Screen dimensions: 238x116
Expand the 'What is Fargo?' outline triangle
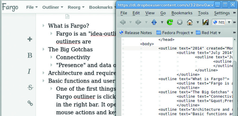[x=44, y=26]
